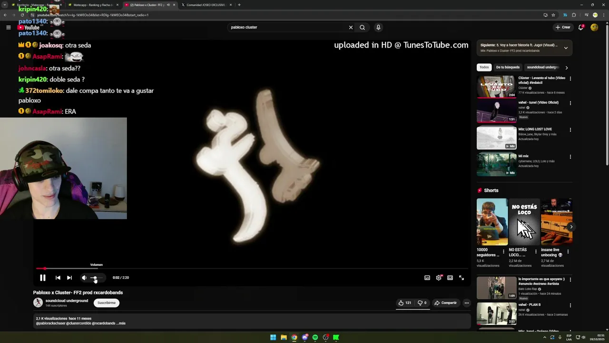The width and height of the screenshot is (609, 343).
Task: Open the Chrome extensions puzzle icon
Action: pyautogui.click(x=574, y=15)
